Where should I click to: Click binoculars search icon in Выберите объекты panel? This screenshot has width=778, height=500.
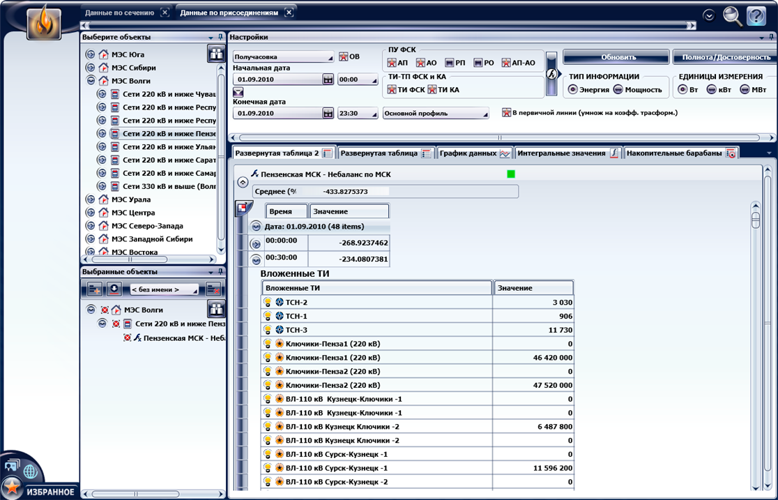click(215, 54)
